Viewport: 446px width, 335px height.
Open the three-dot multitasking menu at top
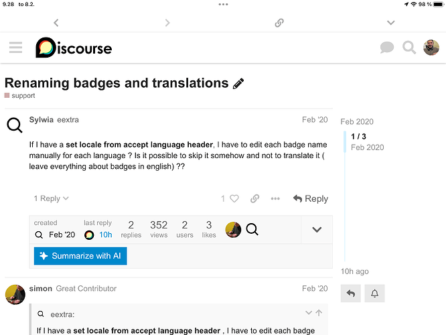(223, 4)
